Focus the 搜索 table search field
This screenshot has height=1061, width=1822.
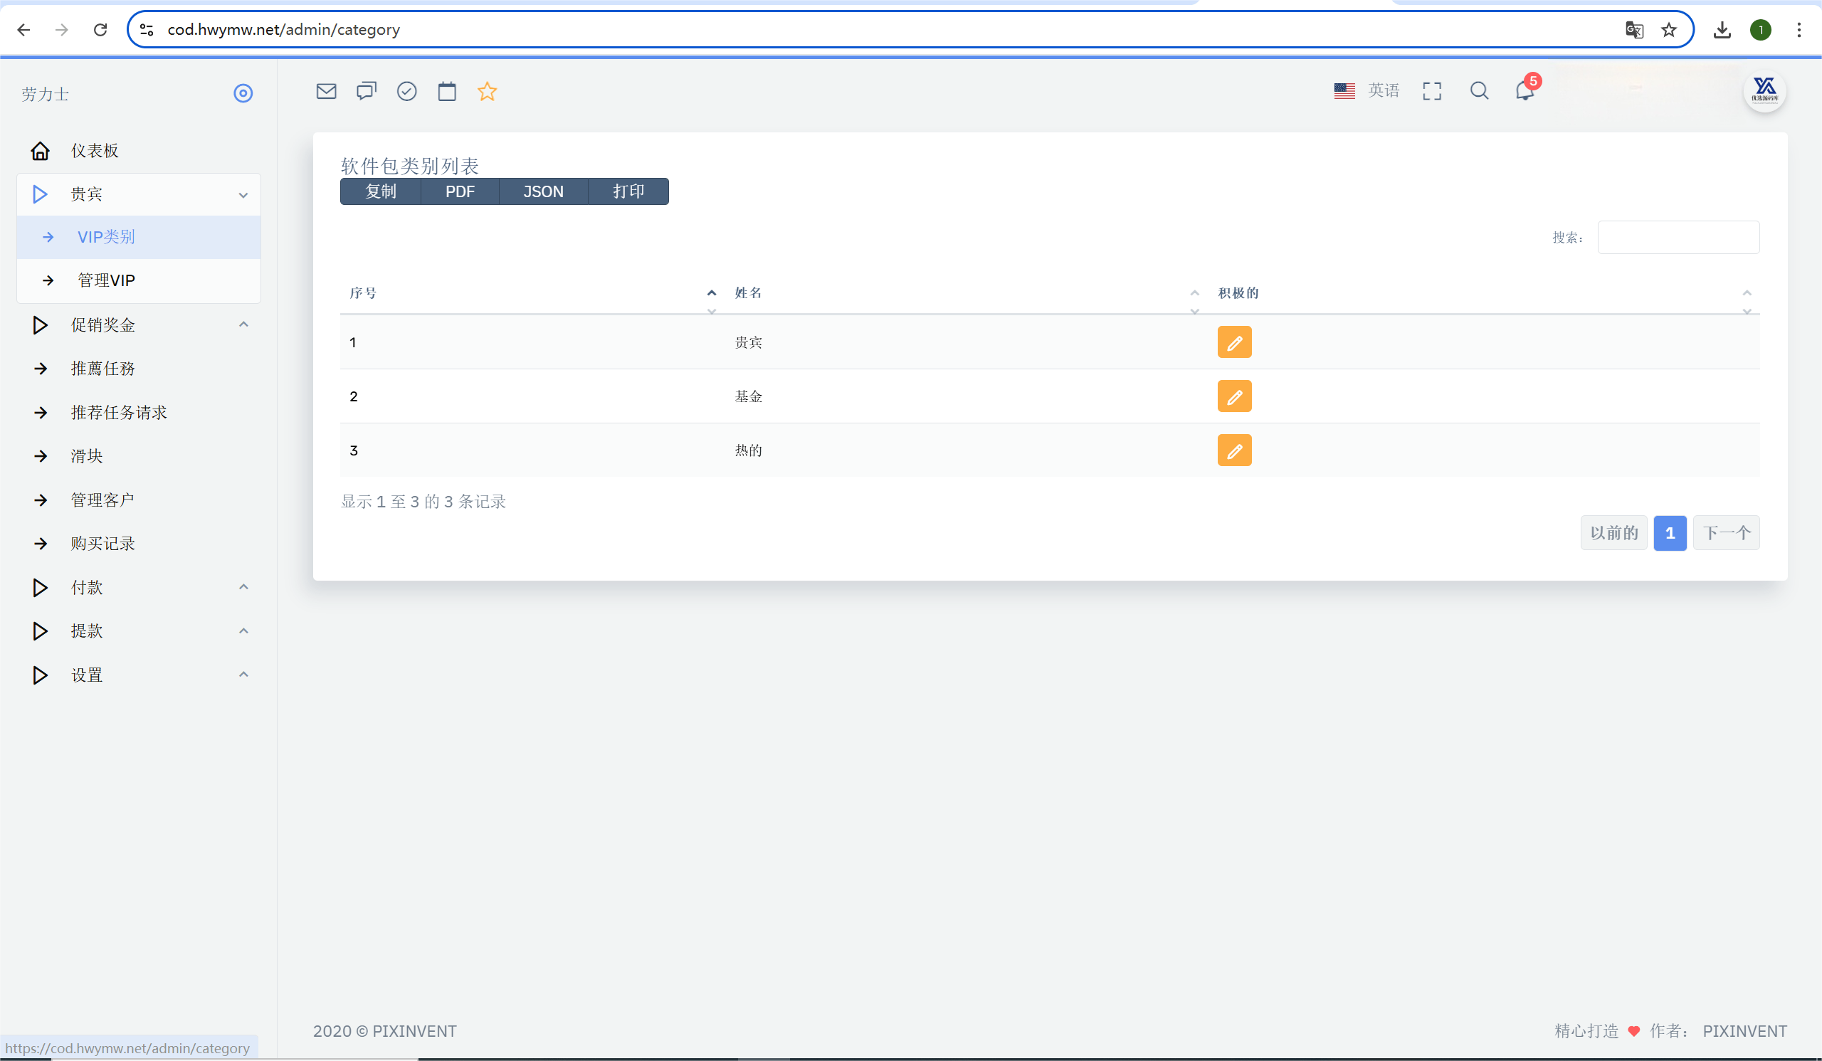pyautogui.click(x=1678, y=237)
